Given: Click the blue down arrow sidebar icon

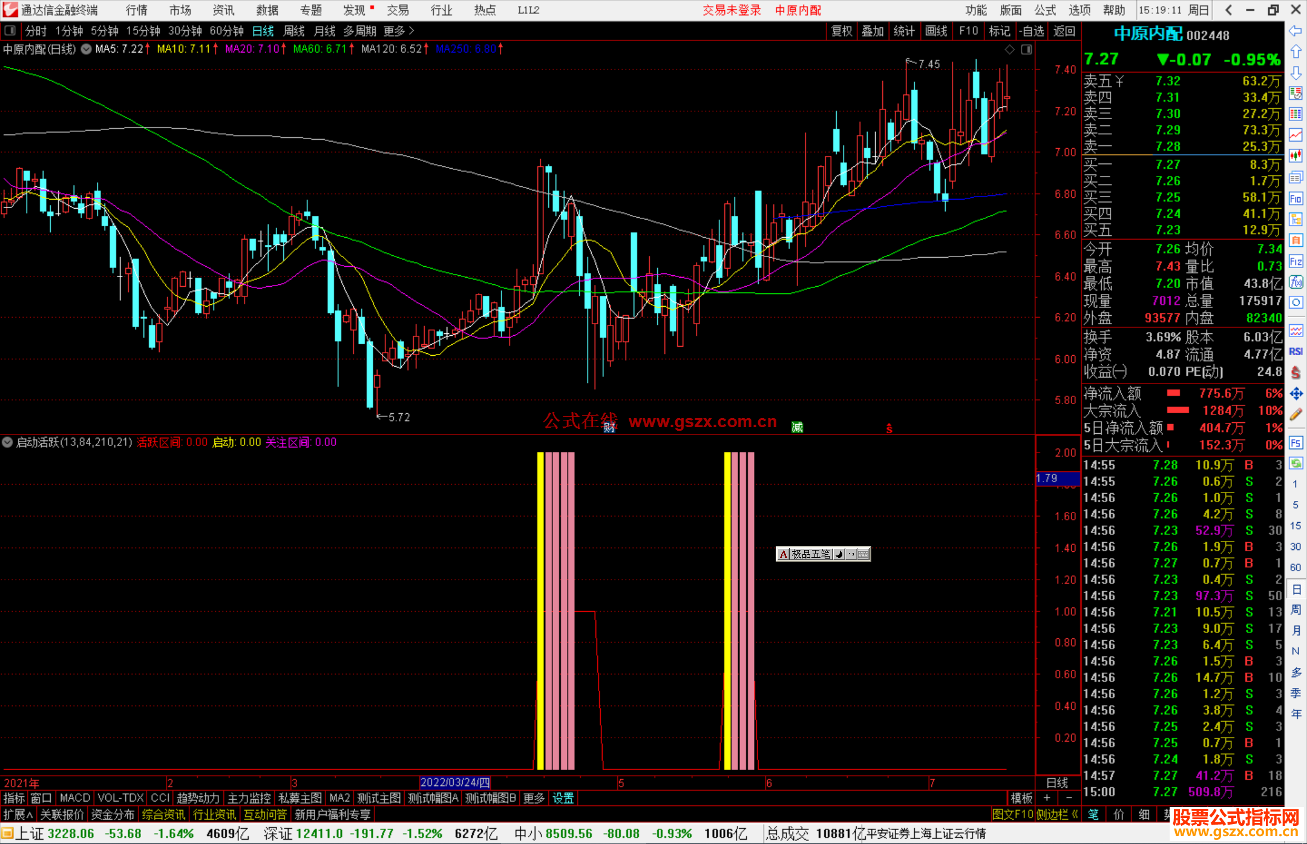Looking at the screenshot, I should pyautogui.click(x=1296, y=73).
